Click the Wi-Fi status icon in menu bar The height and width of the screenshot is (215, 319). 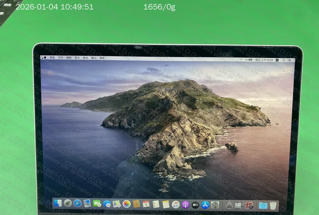pyautogui.click(x=241, y=60)
